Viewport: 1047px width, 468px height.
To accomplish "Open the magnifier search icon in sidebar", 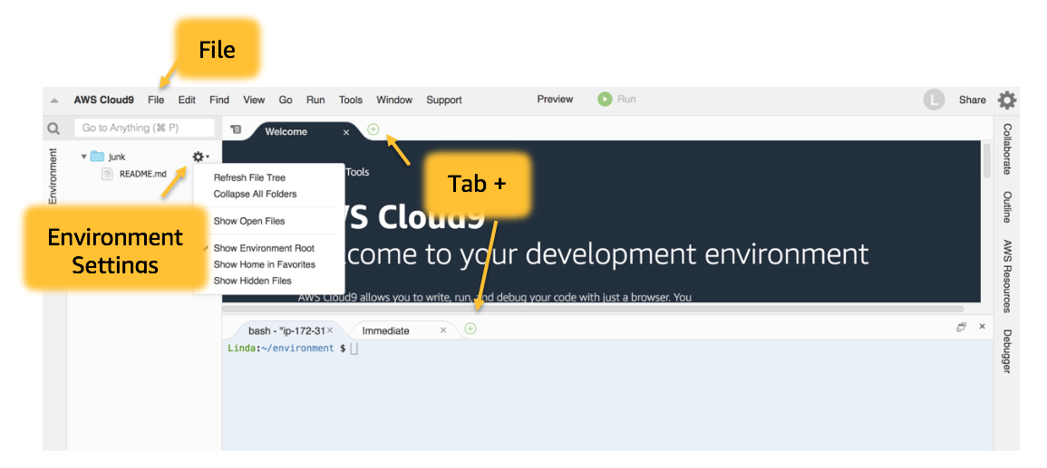I will pyautogui.click(x=54, y=128).
